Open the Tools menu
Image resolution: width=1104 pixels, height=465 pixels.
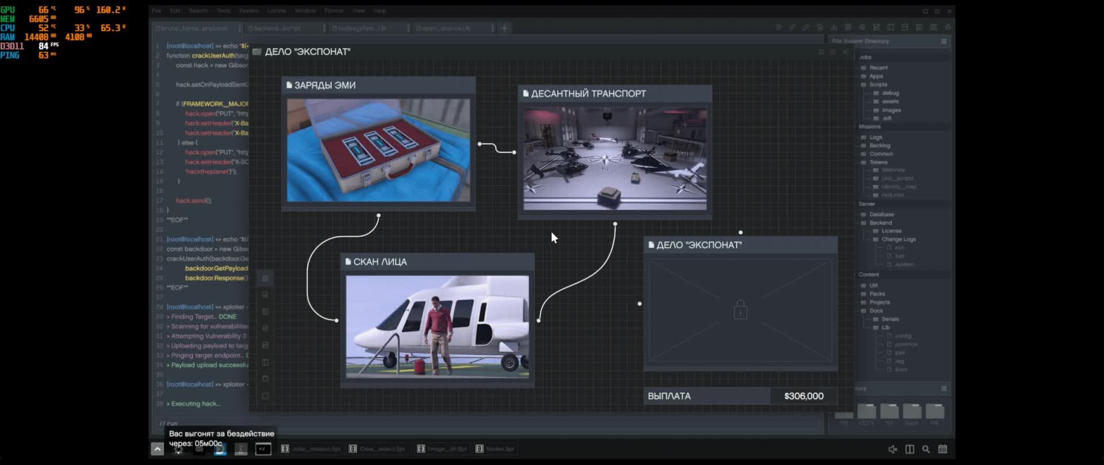[224, 11]
